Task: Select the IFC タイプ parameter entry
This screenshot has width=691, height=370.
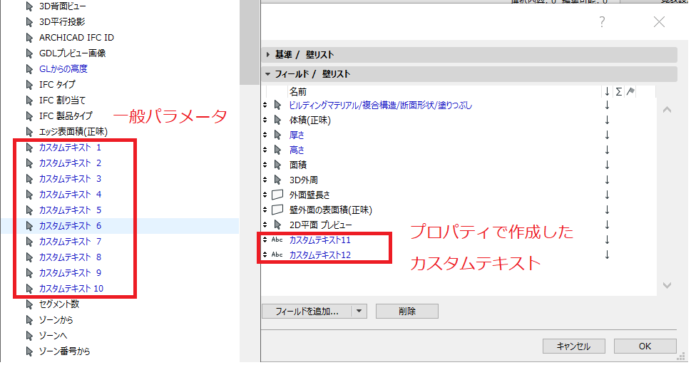Action: 57,85
